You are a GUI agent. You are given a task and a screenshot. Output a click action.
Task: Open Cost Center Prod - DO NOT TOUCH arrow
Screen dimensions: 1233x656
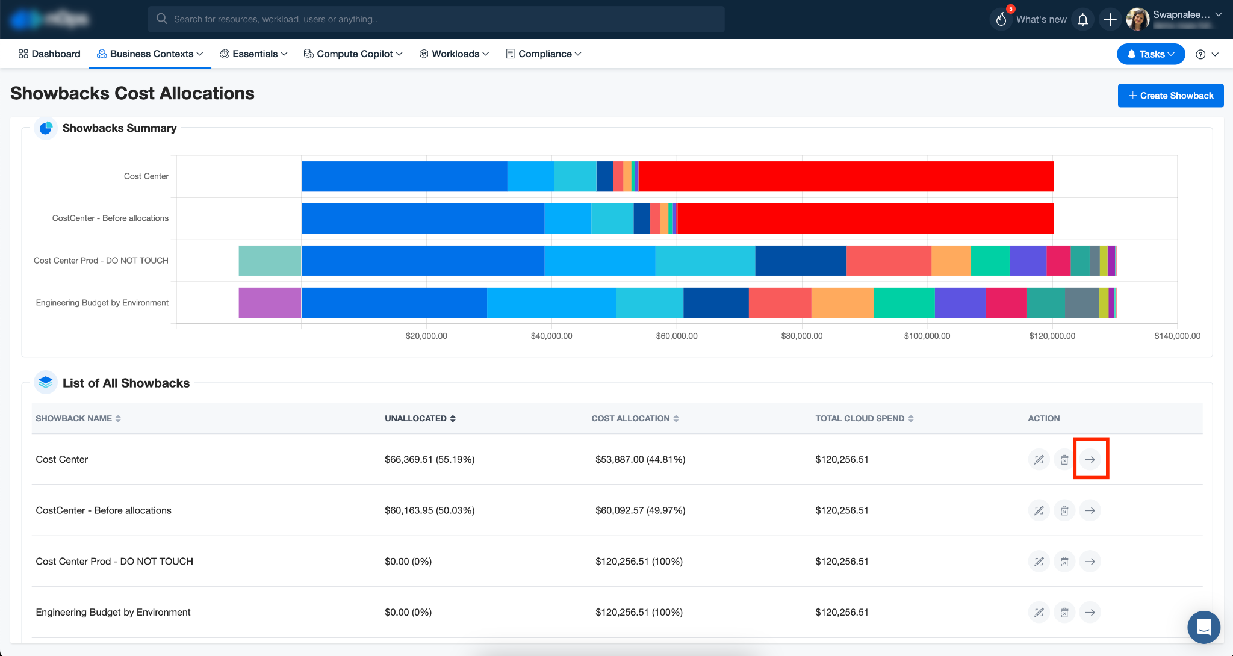tap(1090, 562)
